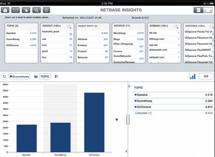215x157 pixels.
Task: Select the blank entity row with 8,922
Action: pyautogui.click(x=93, y=33)
